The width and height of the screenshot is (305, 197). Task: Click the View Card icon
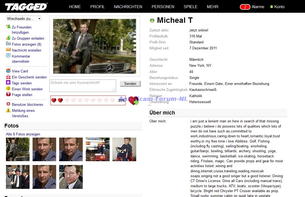point(8,71)
